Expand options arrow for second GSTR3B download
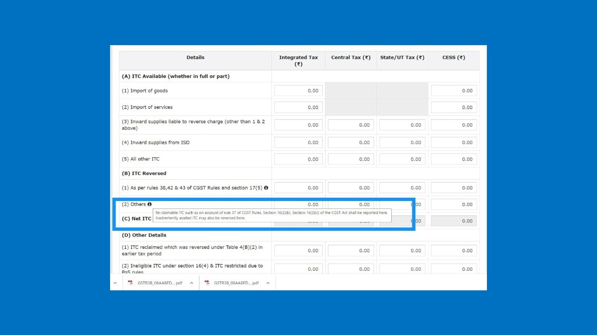597x335 pixels. tap(268, 283)
